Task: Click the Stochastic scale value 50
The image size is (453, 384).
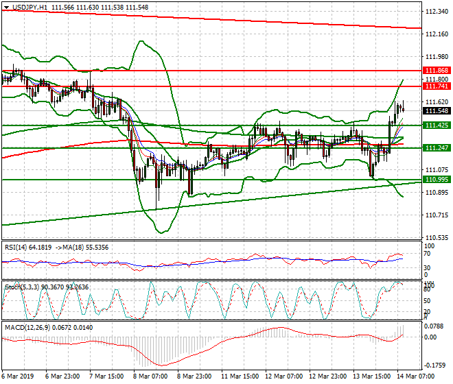Action: click(427, 301)
